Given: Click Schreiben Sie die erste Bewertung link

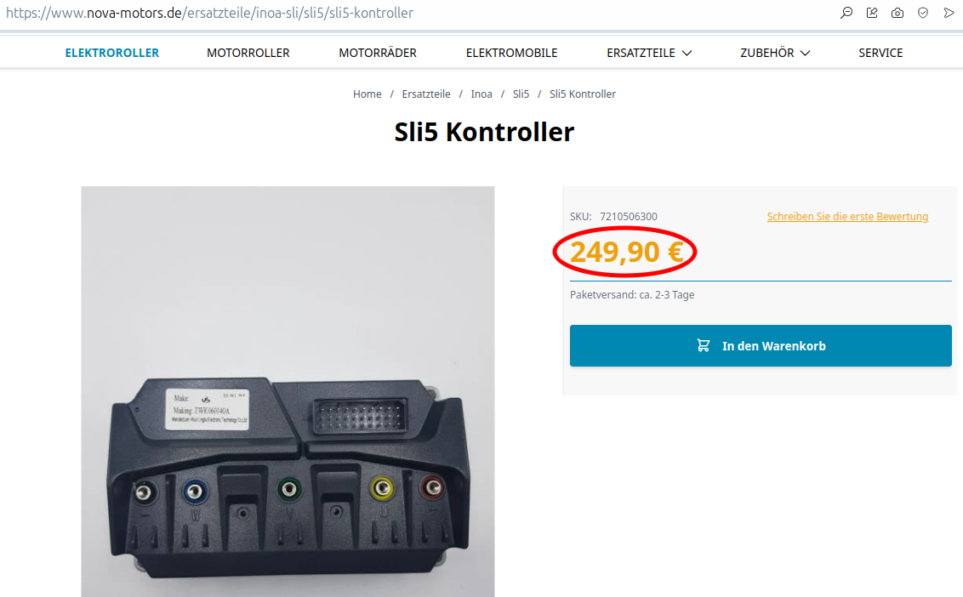Looking at the screenshot, I should click(847, 216).
